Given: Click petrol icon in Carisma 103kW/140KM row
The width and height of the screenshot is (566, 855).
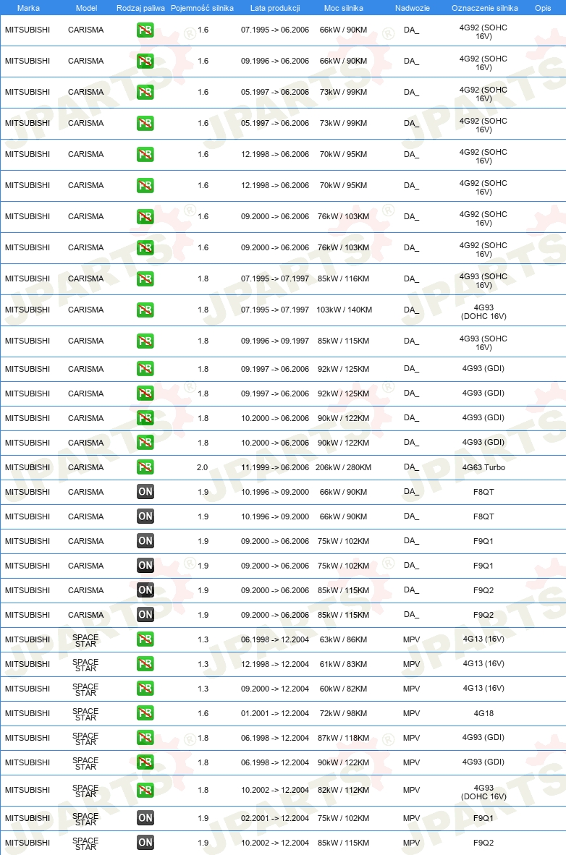Looking at the screenshot, I should tap(145, 310).
